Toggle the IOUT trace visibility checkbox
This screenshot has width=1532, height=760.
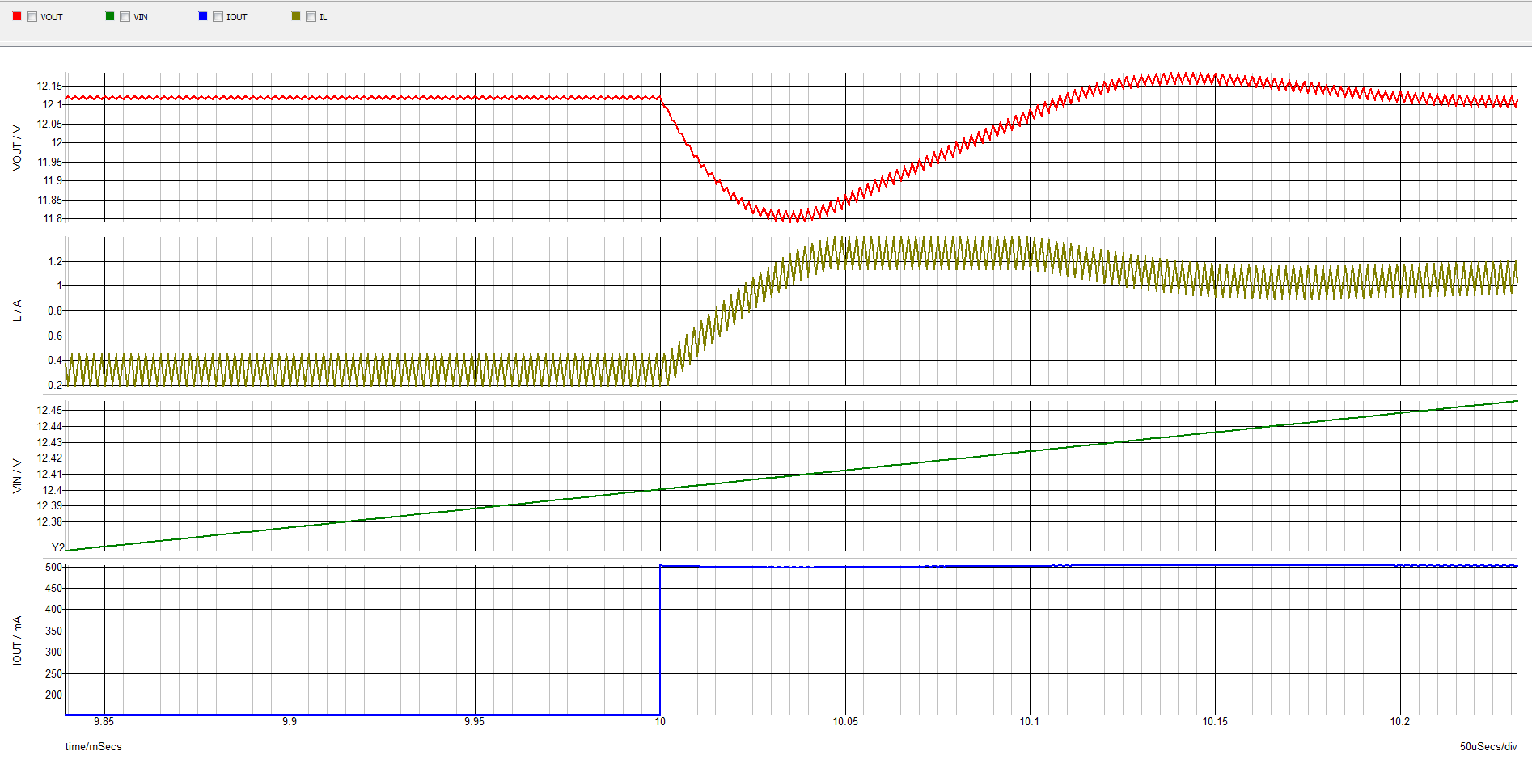(x=218, y=15)
